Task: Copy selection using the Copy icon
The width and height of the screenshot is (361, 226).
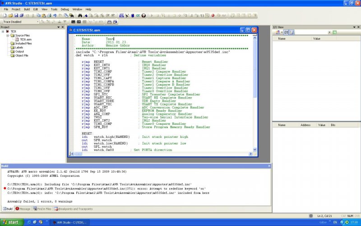Action: [38, 15]
